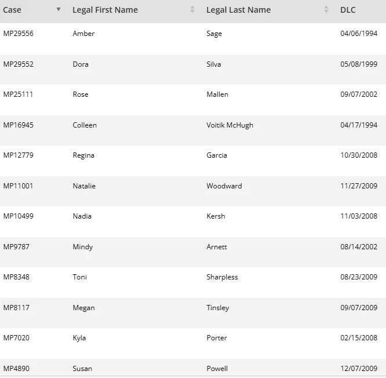Open the MP25111 case entry

pos(19,94)
